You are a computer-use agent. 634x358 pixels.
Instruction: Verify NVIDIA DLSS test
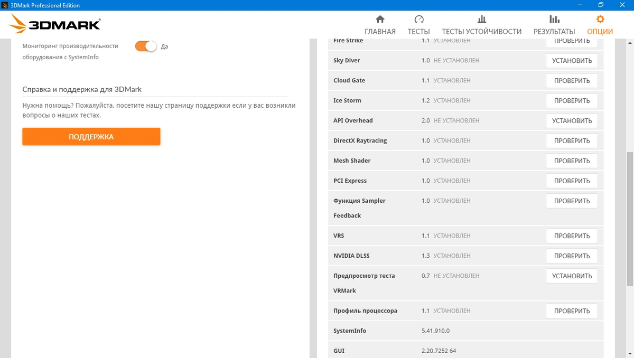click(x=572, y=256)
